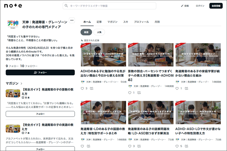
Task: Open title 発達障害・LDのある子の国語の教え方
Action: click(x=103, y=131)
